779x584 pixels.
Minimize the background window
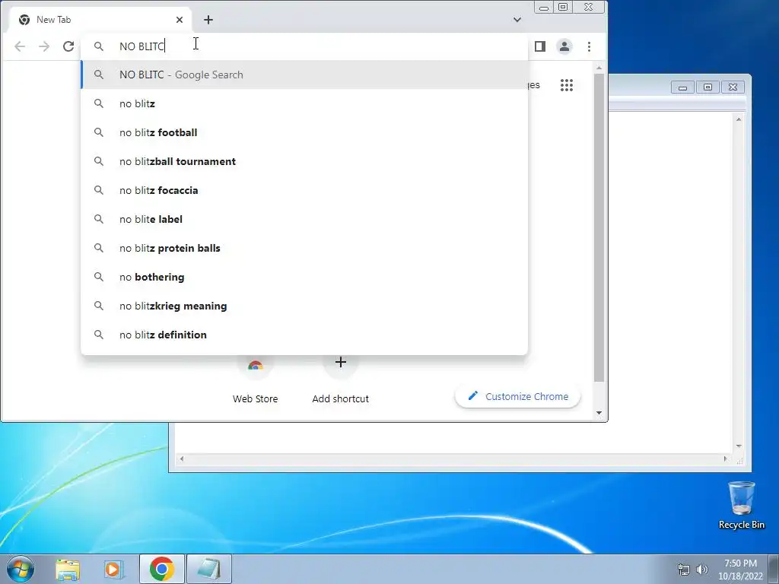pos(682,87)
